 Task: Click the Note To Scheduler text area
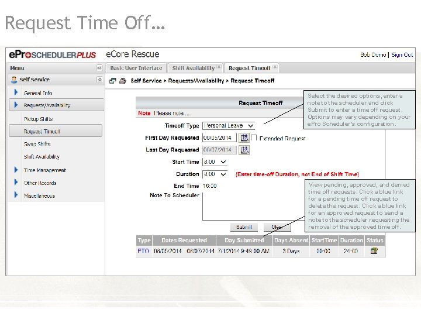[x=254, y=207]
